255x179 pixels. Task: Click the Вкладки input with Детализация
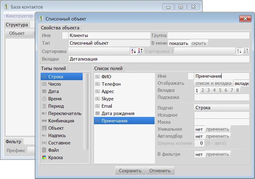[x=159, y=59]
